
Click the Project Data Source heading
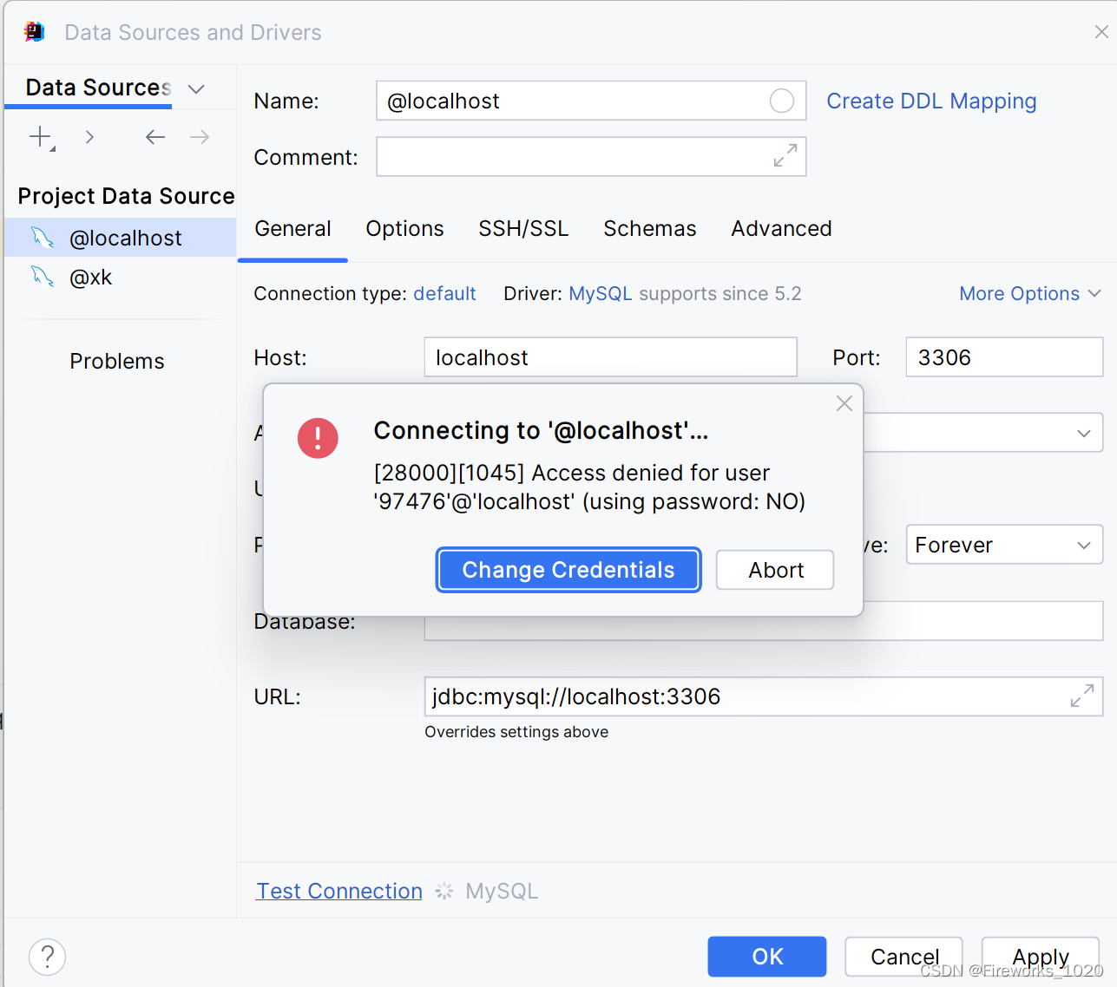pyautogui.click(x=127, y=196)
